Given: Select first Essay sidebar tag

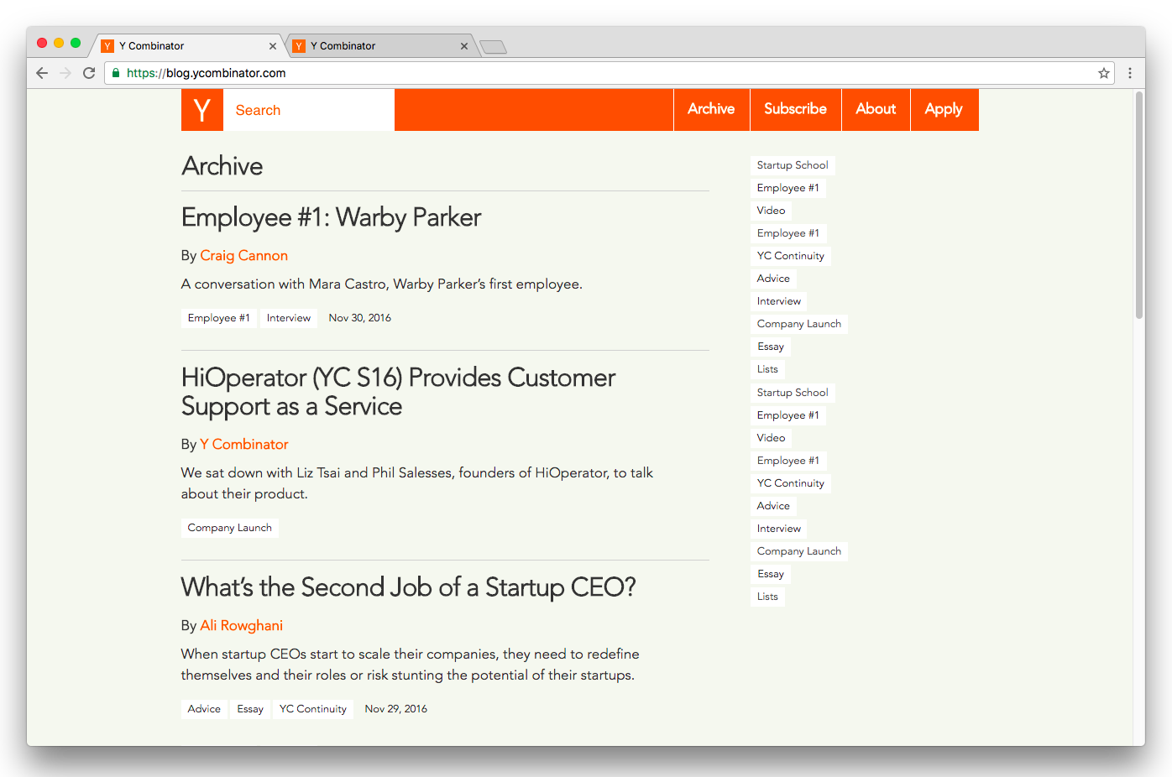Looking at the screenshot, I should 771,347.
